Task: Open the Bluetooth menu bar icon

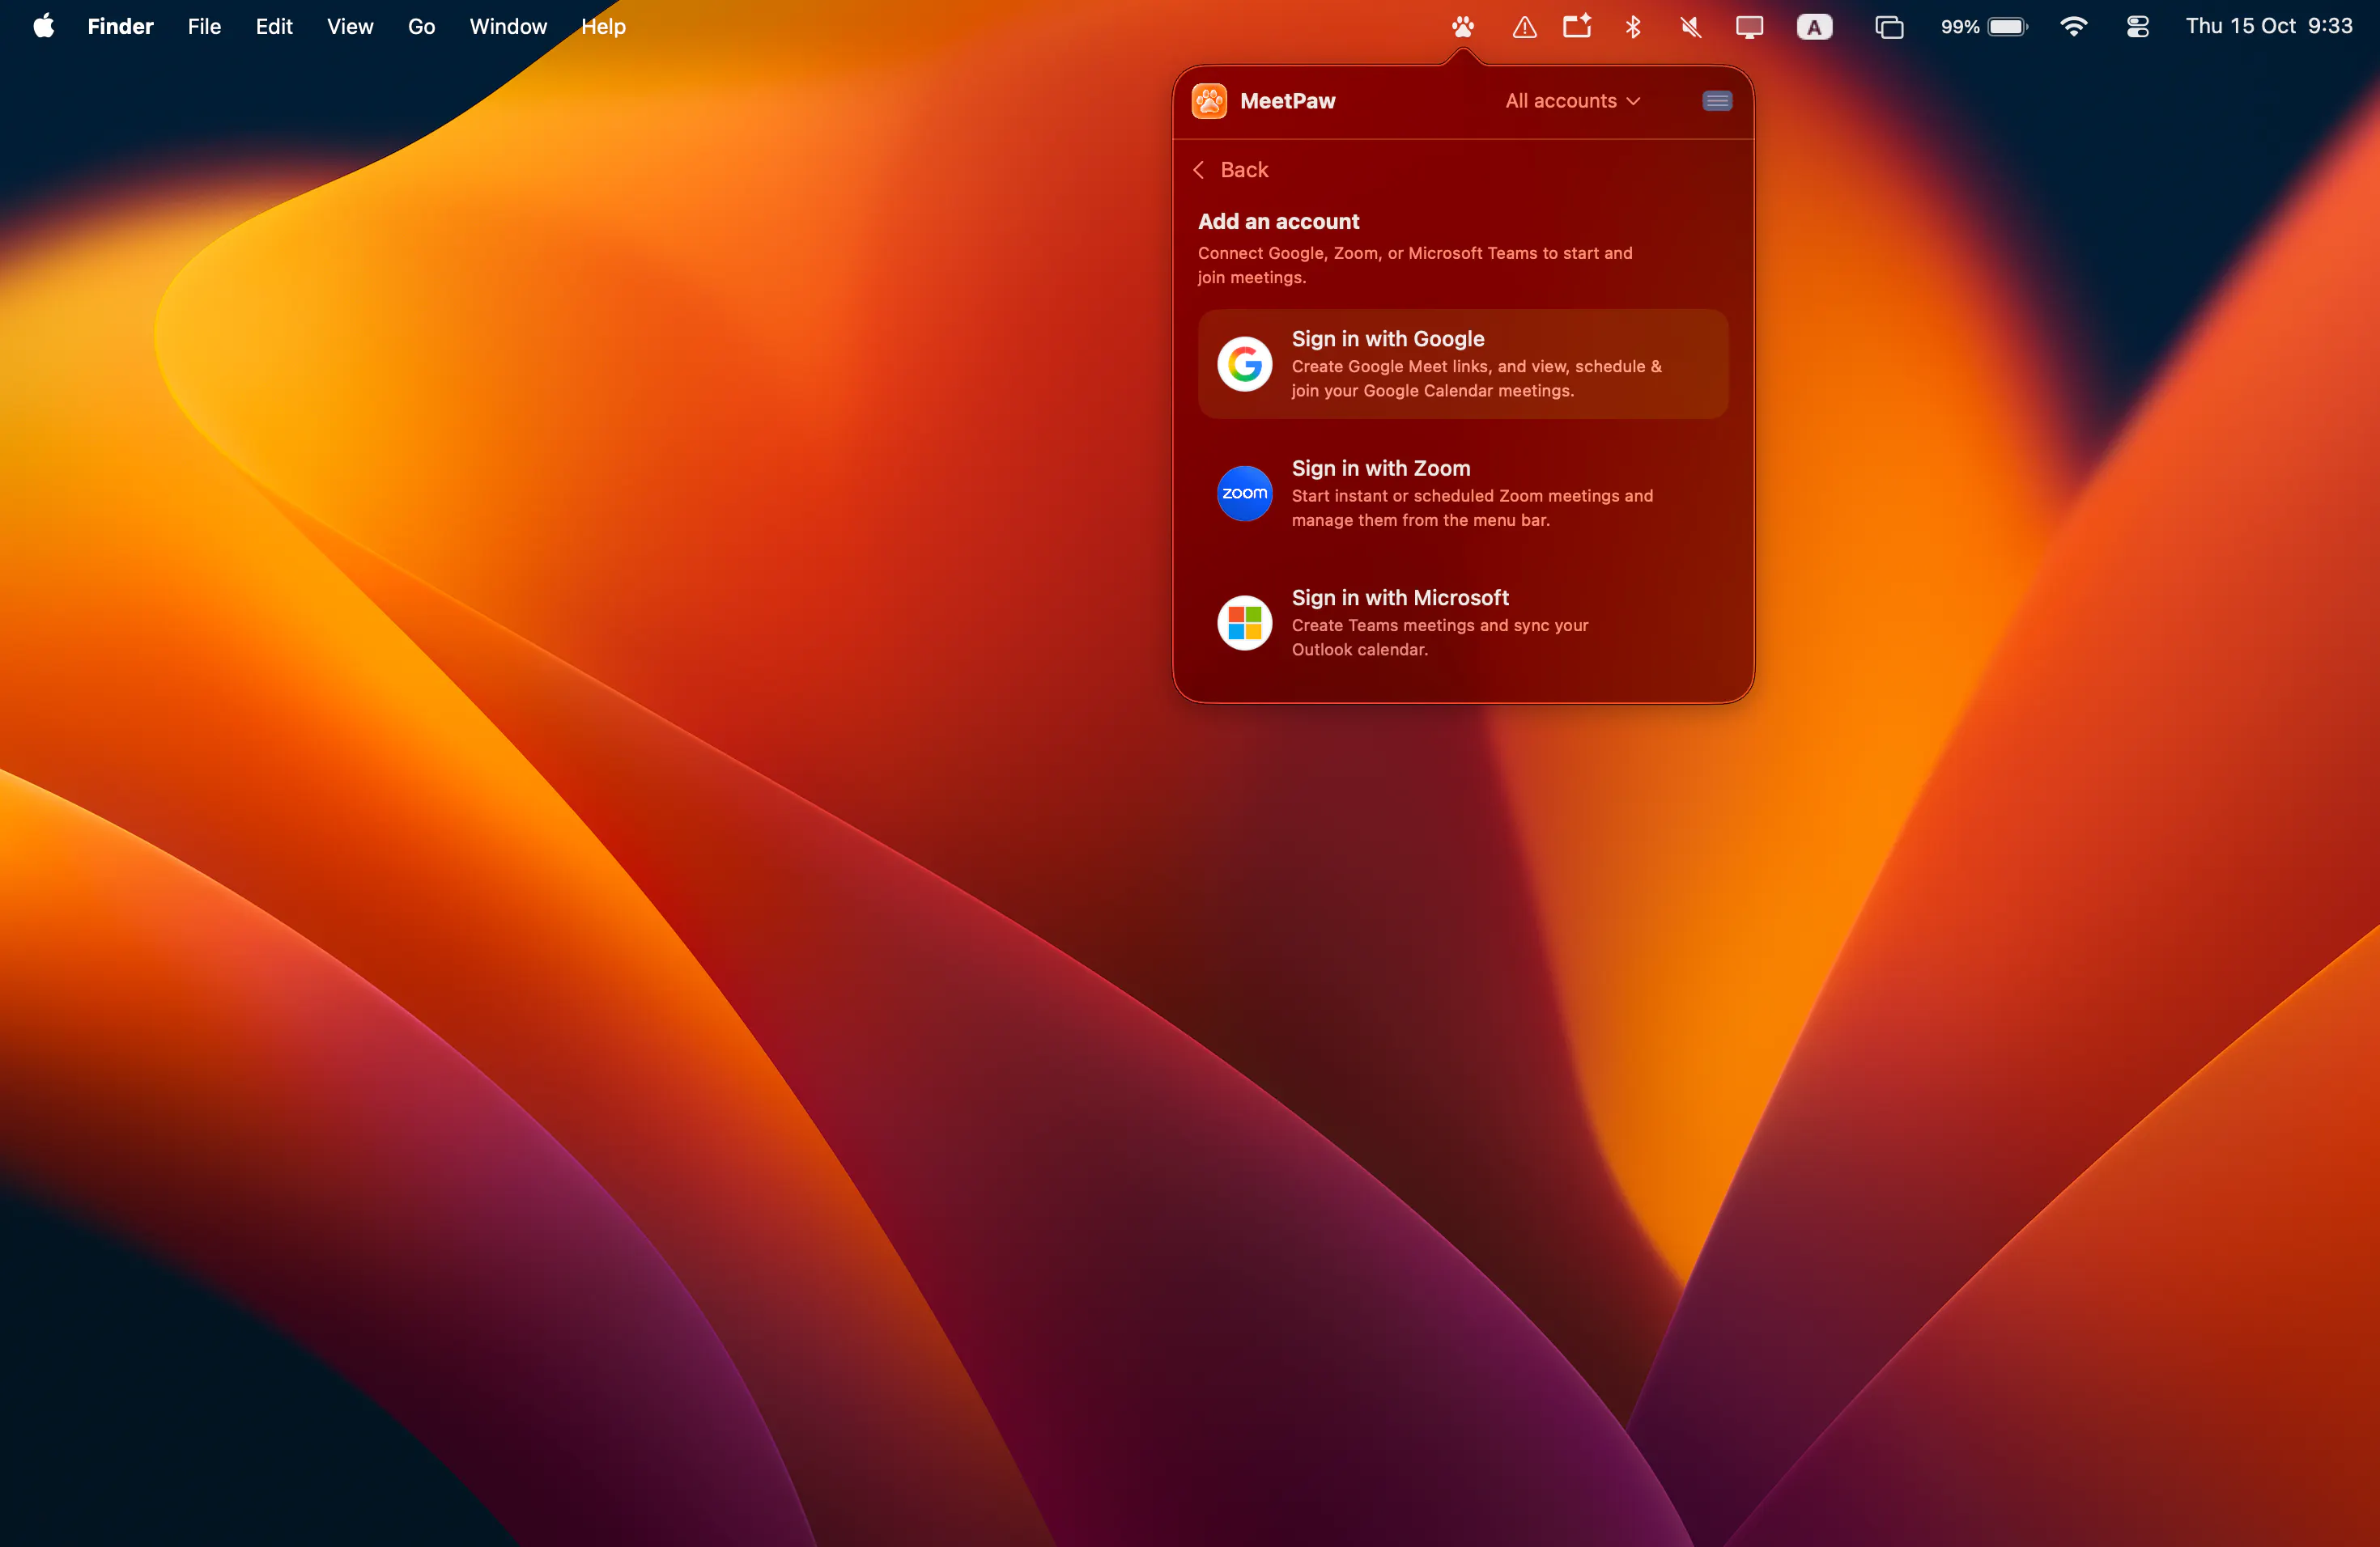Action: (1633, 27)
